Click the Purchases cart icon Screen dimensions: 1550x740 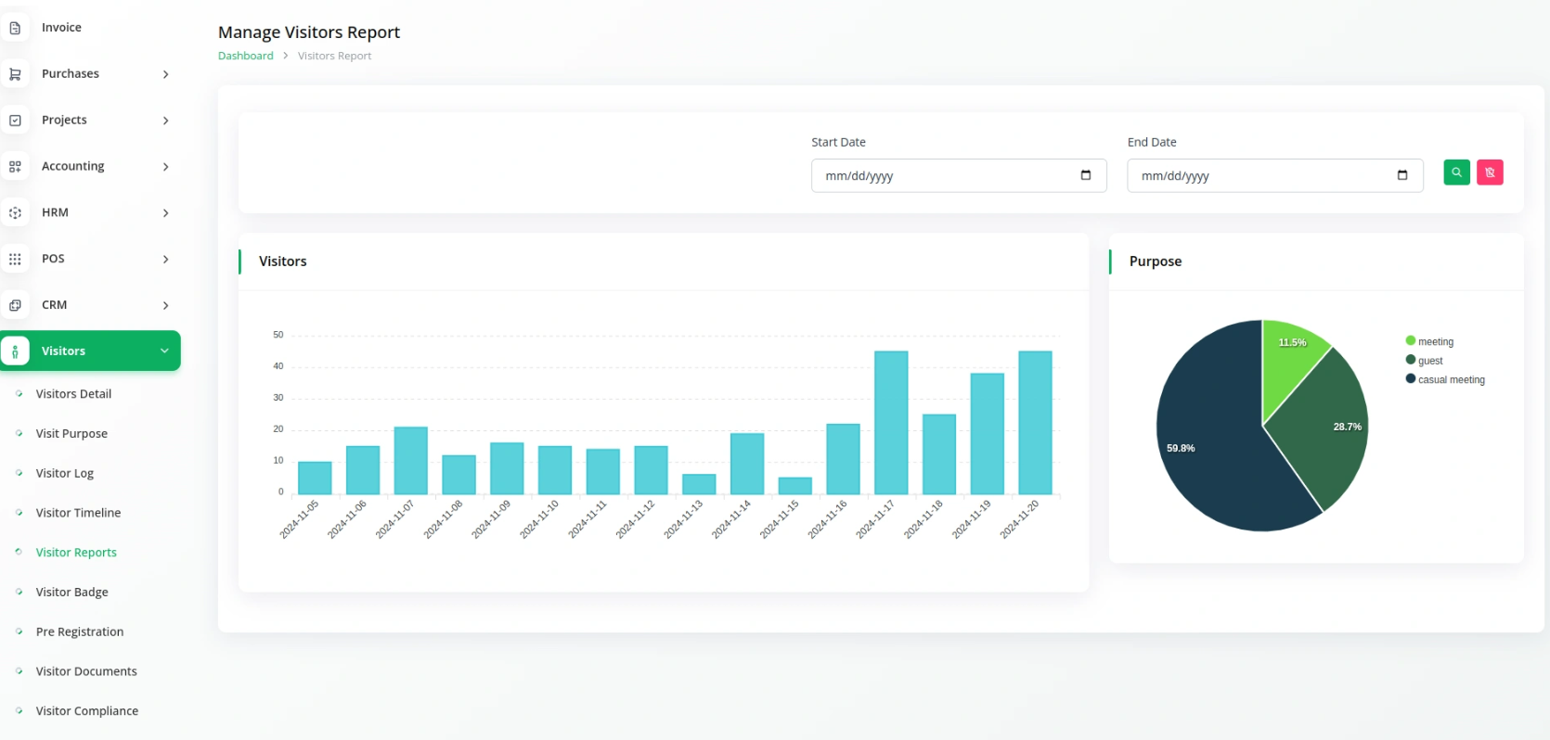(x=15, y=74)
